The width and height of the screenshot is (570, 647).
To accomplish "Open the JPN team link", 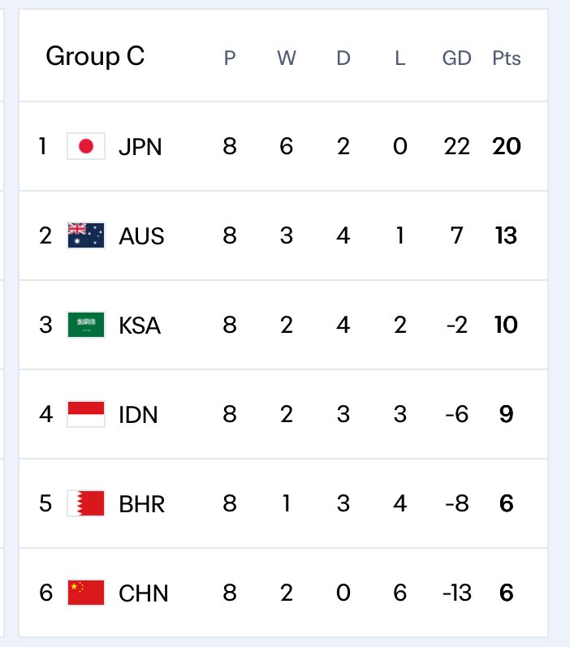I will pos(140,147).
